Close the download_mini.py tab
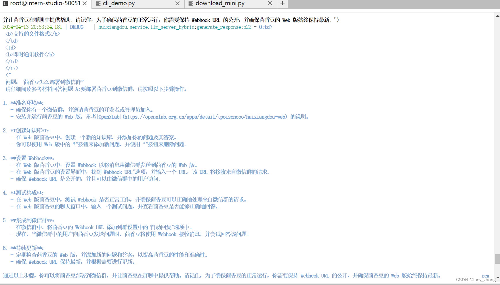The image size is (500, 285). [x=270, y=3]
